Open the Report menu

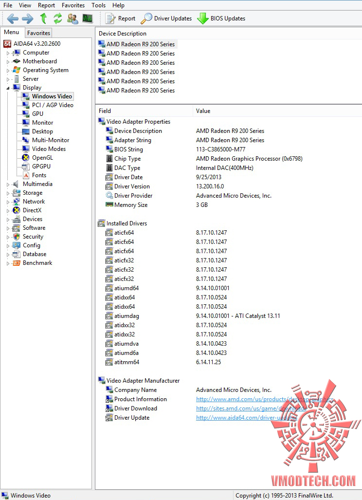click(x=46, y=5)
